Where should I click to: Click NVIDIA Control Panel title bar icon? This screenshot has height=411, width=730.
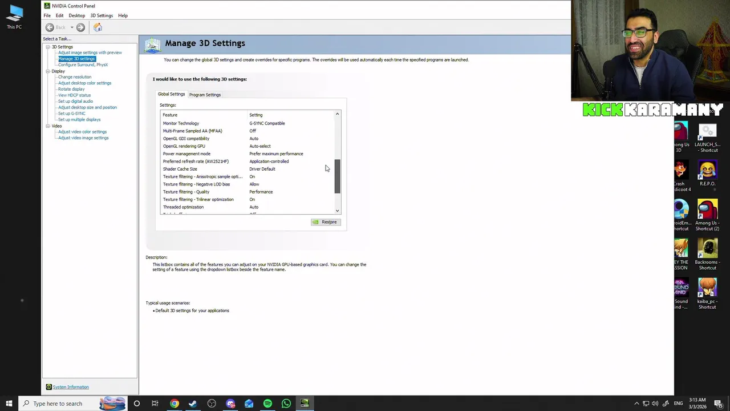click(47, 6)
